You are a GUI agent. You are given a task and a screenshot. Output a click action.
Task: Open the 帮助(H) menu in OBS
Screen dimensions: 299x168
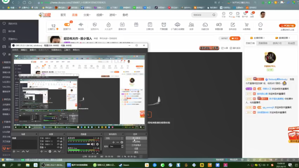[76, 50]
